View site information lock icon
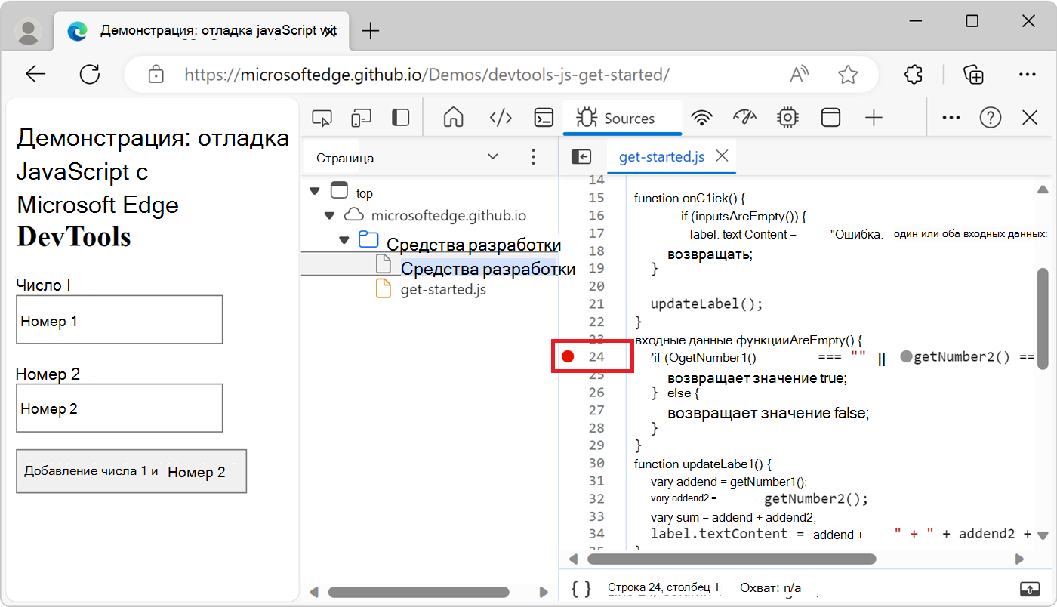Image resolution: width=1057 pixels, height=607 pixels. click(156, 74)
